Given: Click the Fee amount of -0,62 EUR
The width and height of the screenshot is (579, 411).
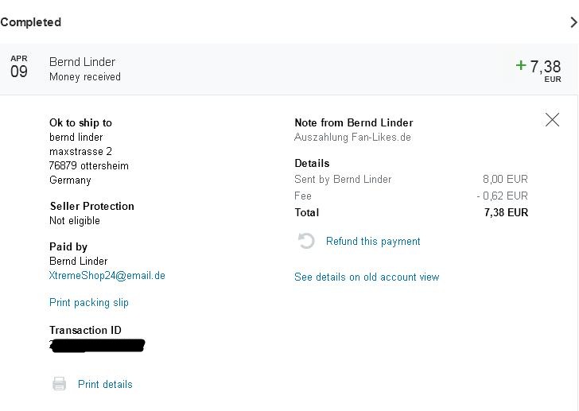Looking at the screenshot, I should tap(503, 196).
